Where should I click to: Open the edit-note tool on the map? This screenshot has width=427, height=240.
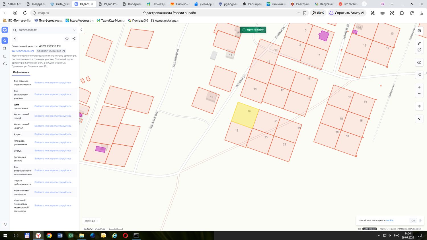coord(419,50)
